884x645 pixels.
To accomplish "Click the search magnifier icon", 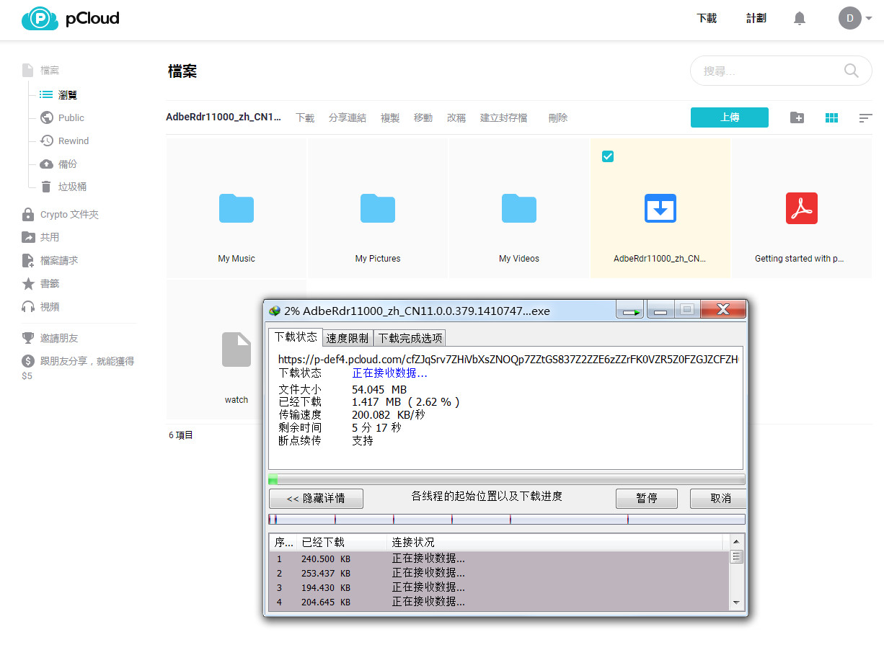I will (x=852, y=71).
